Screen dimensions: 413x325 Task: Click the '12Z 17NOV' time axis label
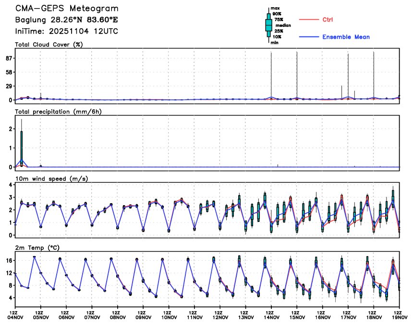click(348, 315)
